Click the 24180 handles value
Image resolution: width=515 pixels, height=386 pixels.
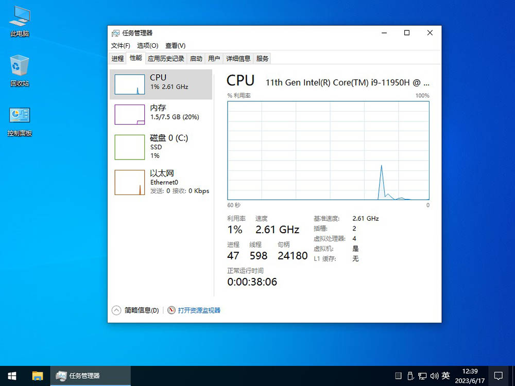tap(293, 256)
